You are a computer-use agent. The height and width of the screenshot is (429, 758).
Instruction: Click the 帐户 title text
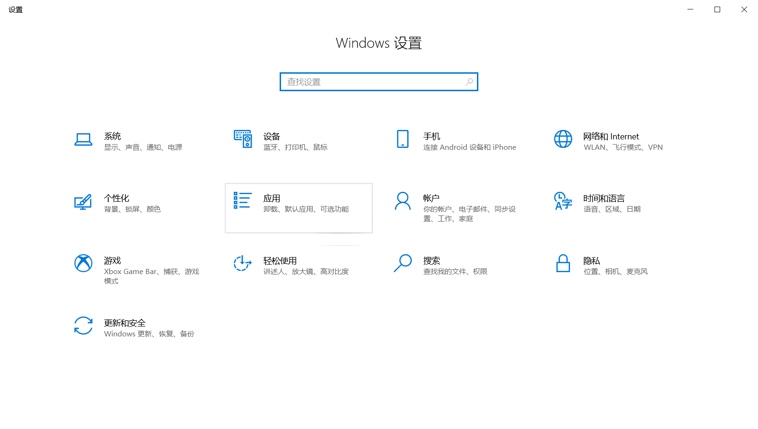click(432, 198)
